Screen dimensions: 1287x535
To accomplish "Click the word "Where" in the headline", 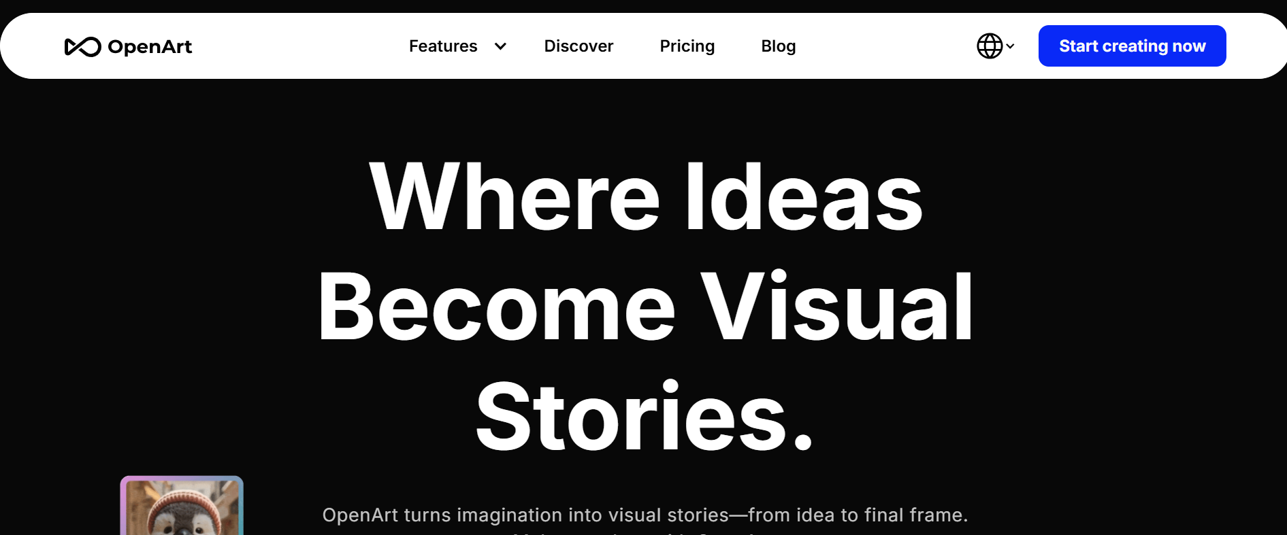I will [514, 198].
